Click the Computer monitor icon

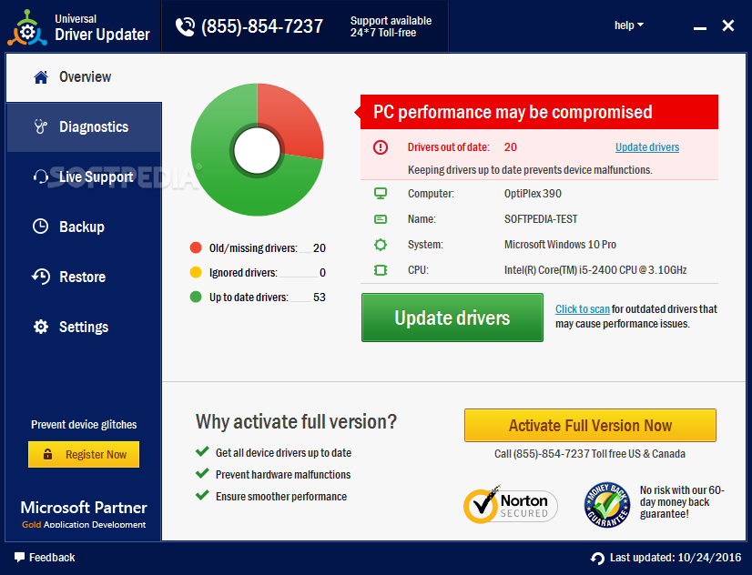[x=381, y=194]
